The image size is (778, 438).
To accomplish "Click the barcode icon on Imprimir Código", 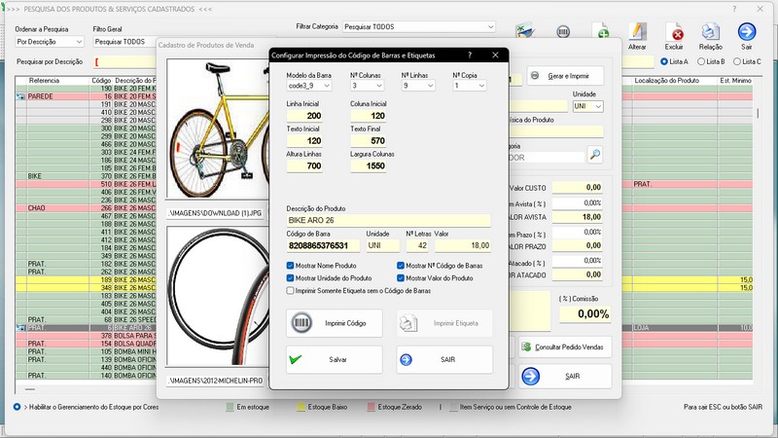I will [301, 323].
